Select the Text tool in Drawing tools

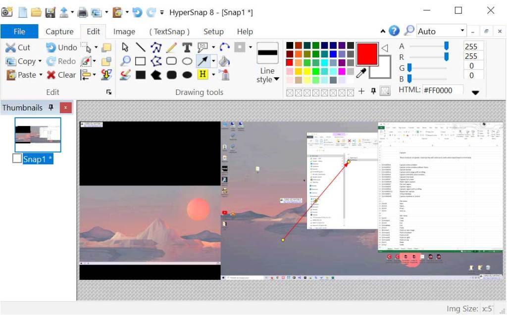[187, 47]
